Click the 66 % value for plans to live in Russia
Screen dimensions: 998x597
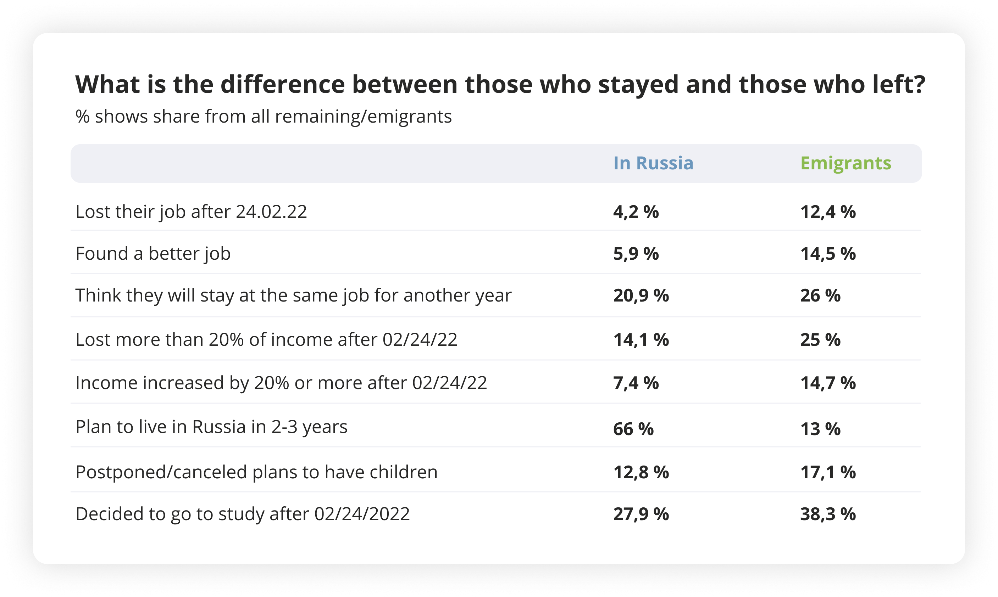coord(633,429)
